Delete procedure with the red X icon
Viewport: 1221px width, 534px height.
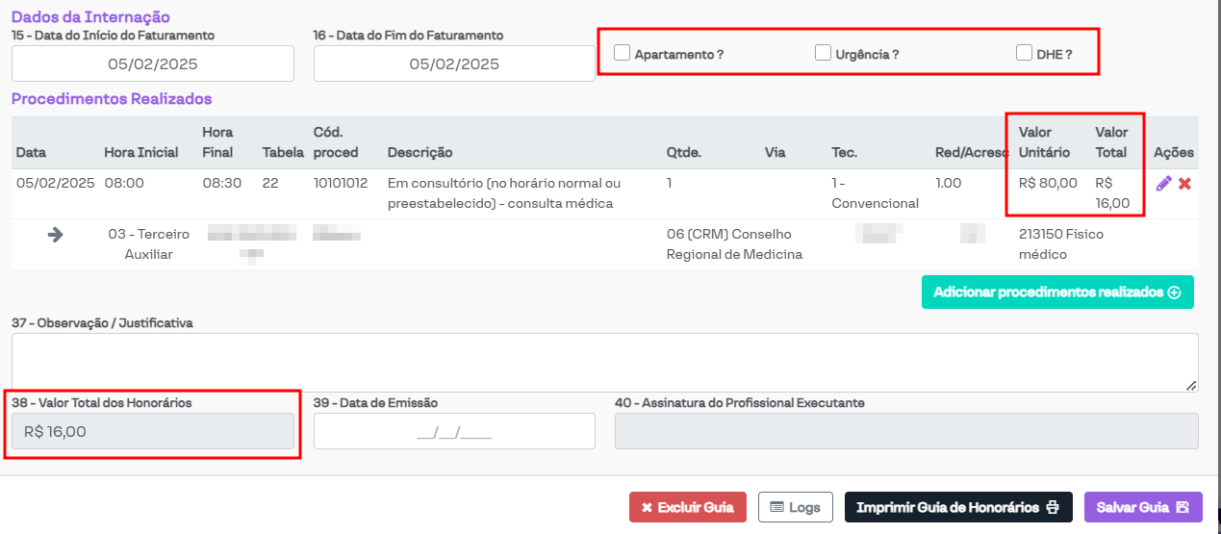pyautogui.click(x=1184, y=184)
